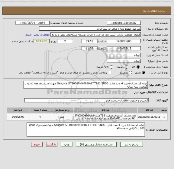Click the توضیحات خریدار text area
This screenshot has height=169, width=174.
(86, 130)
